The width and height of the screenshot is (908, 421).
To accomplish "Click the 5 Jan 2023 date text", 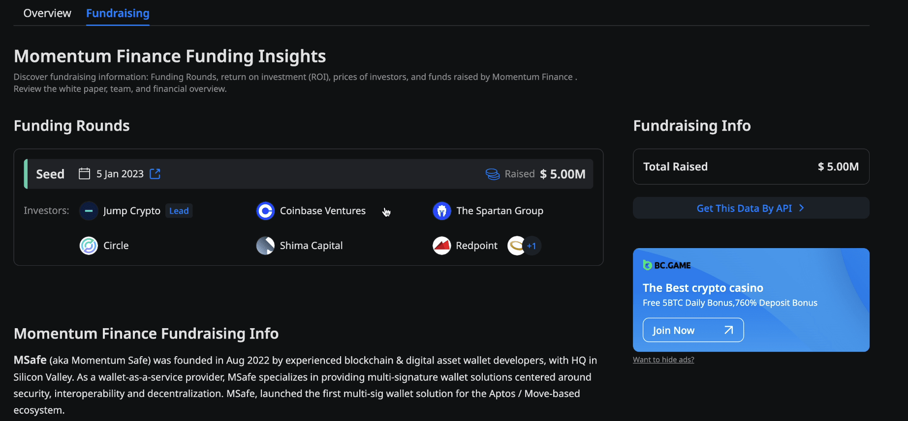I will pyautogui.click(x=120, y=174).
